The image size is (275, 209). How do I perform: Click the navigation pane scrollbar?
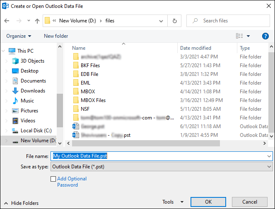coord(60,110)
